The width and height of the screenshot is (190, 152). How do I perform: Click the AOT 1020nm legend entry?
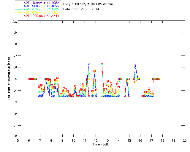38,16
